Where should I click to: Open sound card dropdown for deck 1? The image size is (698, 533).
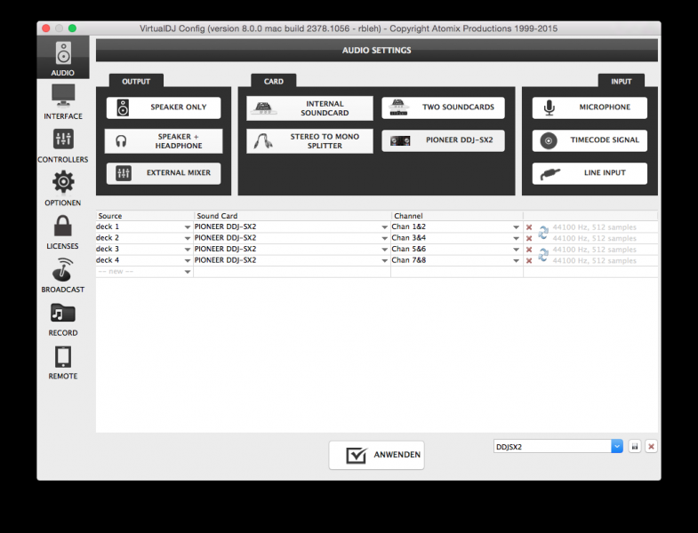point(385,227)
